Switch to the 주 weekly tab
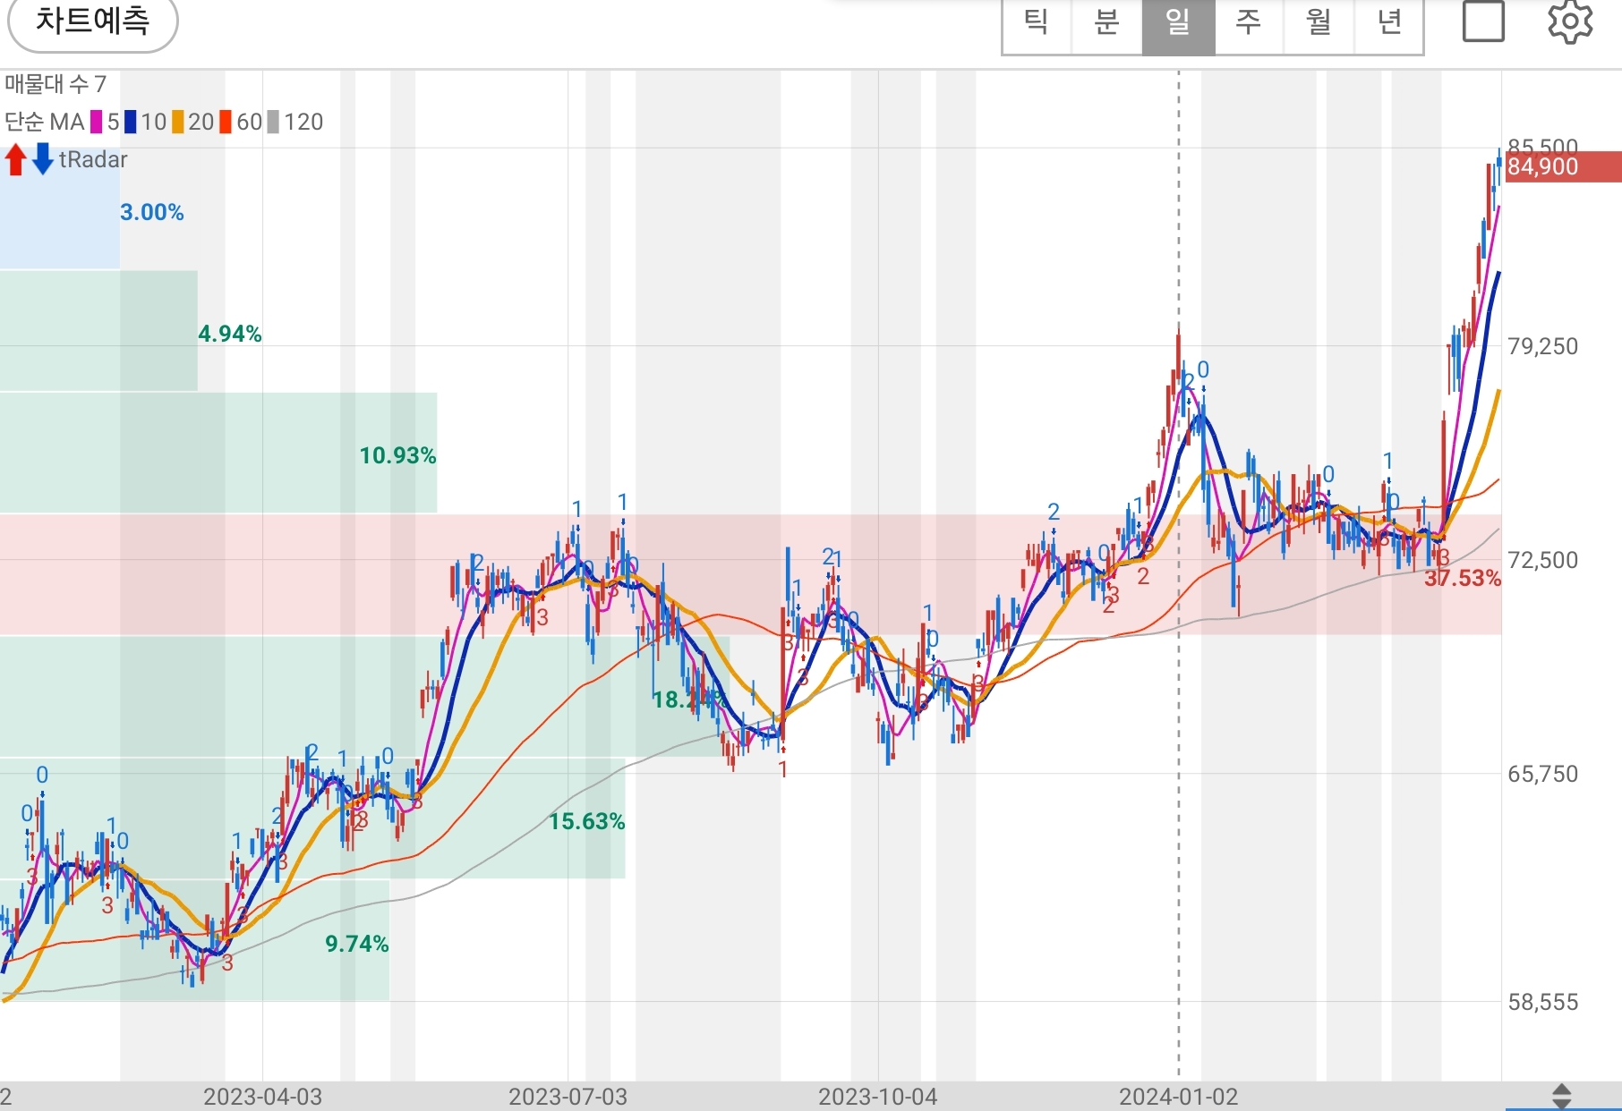The image size is (1622, 1111). click(x=1248, y=23)
